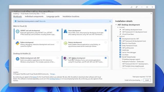Close the installing workloads dialog

pyautogui.click(x=151, y=14)
